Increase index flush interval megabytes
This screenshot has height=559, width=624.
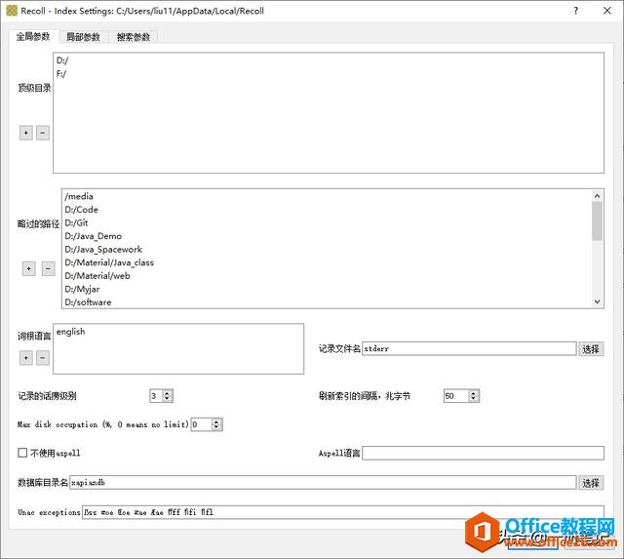tap(473, 393)
